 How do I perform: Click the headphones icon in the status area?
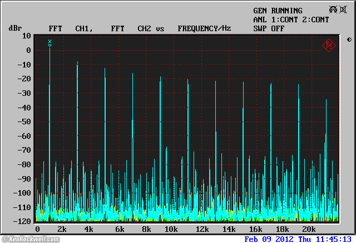click(333, 9)
